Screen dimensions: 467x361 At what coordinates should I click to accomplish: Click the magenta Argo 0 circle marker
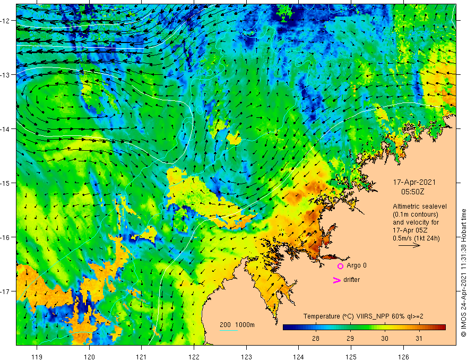tap(340, 266)
